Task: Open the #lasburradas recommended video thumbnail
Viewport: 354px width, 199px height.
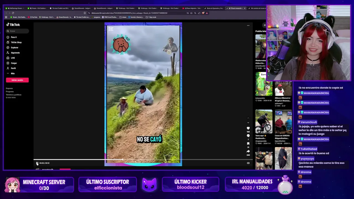Action: (x=261, y=46)
